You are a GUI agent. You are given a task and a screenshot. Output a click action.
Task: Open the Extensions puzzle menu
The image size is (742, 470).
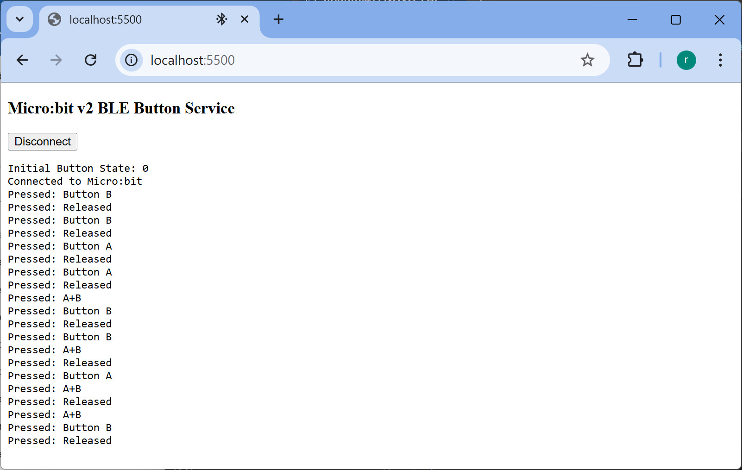click(635, 60)
